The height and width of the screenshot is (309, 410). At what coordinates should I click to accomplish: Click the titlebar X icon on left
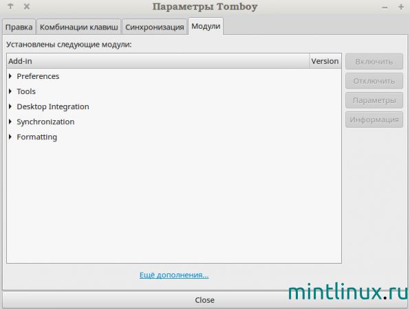click(x=27, y=6)
